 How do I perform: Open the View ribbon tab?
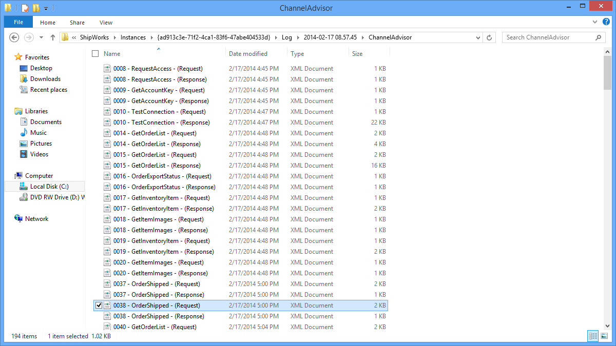106,23
